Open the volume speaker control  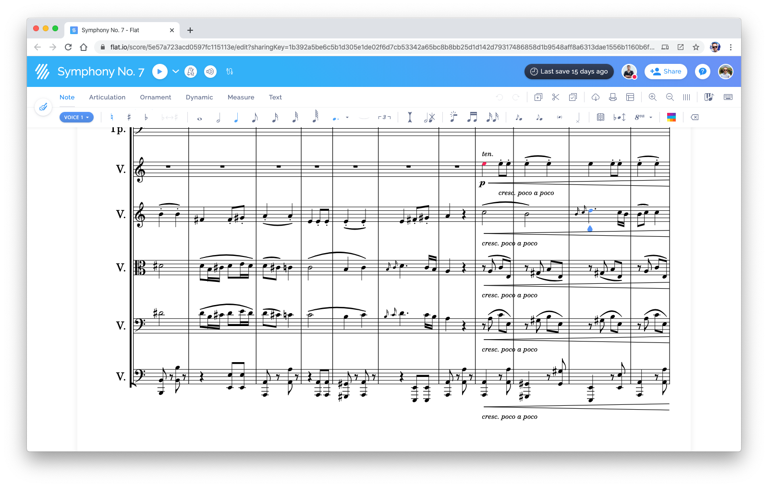pyautogui.click(x=210, y=72)
